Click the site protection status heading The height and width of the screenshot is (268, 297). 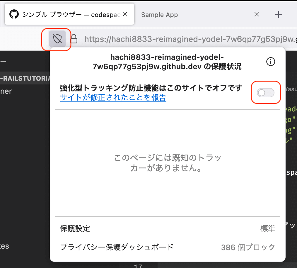pyautogui.click(x=167, y=62)
